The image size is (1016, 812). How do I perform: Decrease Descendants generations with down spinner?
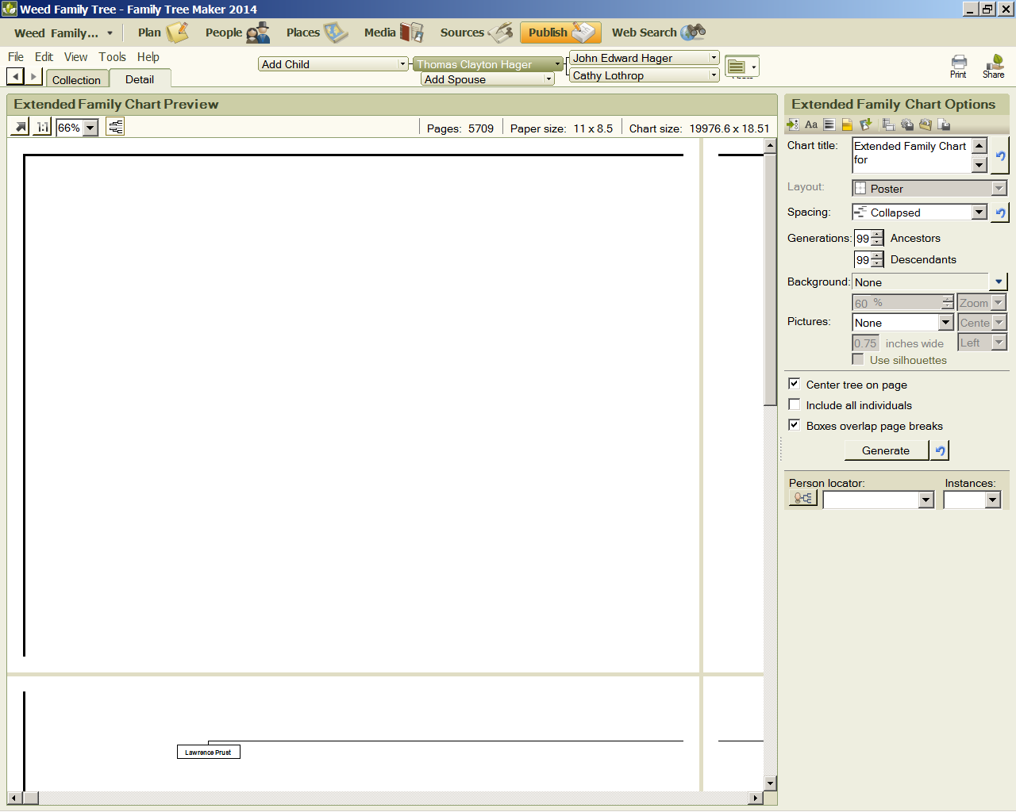tap(876, 263)
